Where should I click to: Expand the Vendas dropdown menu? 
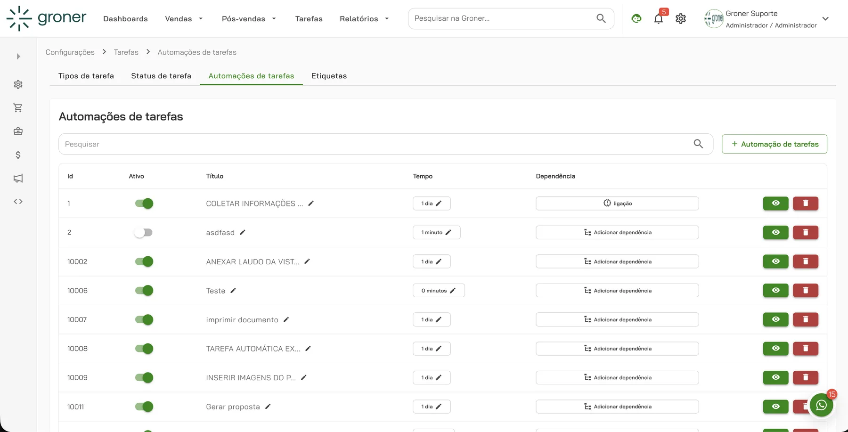coord(184,19)
